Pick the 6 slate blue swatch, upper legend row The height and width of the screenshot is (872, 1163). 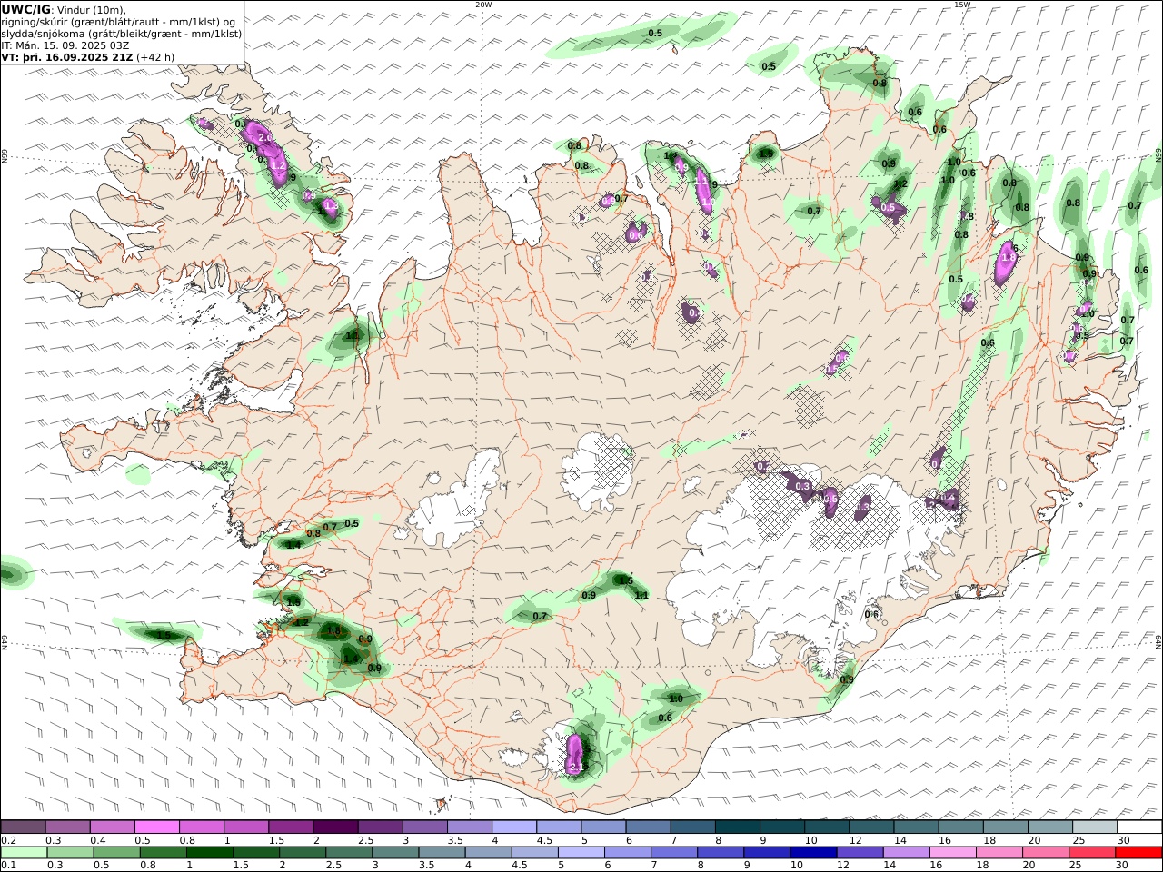[647, 827]
